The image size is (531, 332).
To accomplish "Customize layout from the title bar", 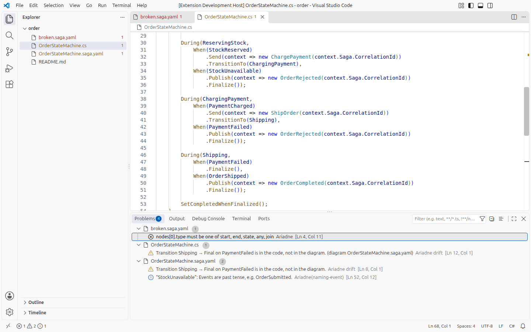I will tap(461, 6).
